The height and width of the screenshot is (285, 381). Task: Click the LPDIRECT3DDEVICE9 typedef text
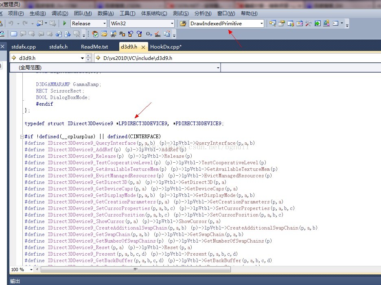(x=142, y=124)
